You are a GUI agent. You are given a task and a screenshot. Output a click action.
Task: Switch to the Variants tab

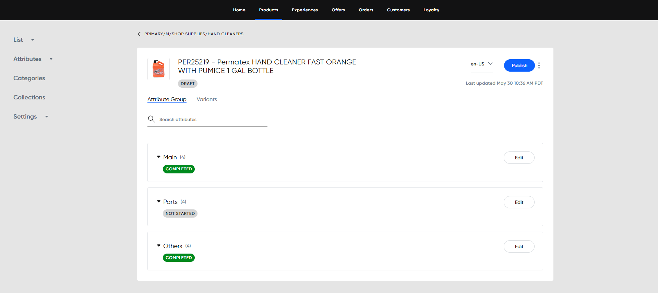[207, 99]
